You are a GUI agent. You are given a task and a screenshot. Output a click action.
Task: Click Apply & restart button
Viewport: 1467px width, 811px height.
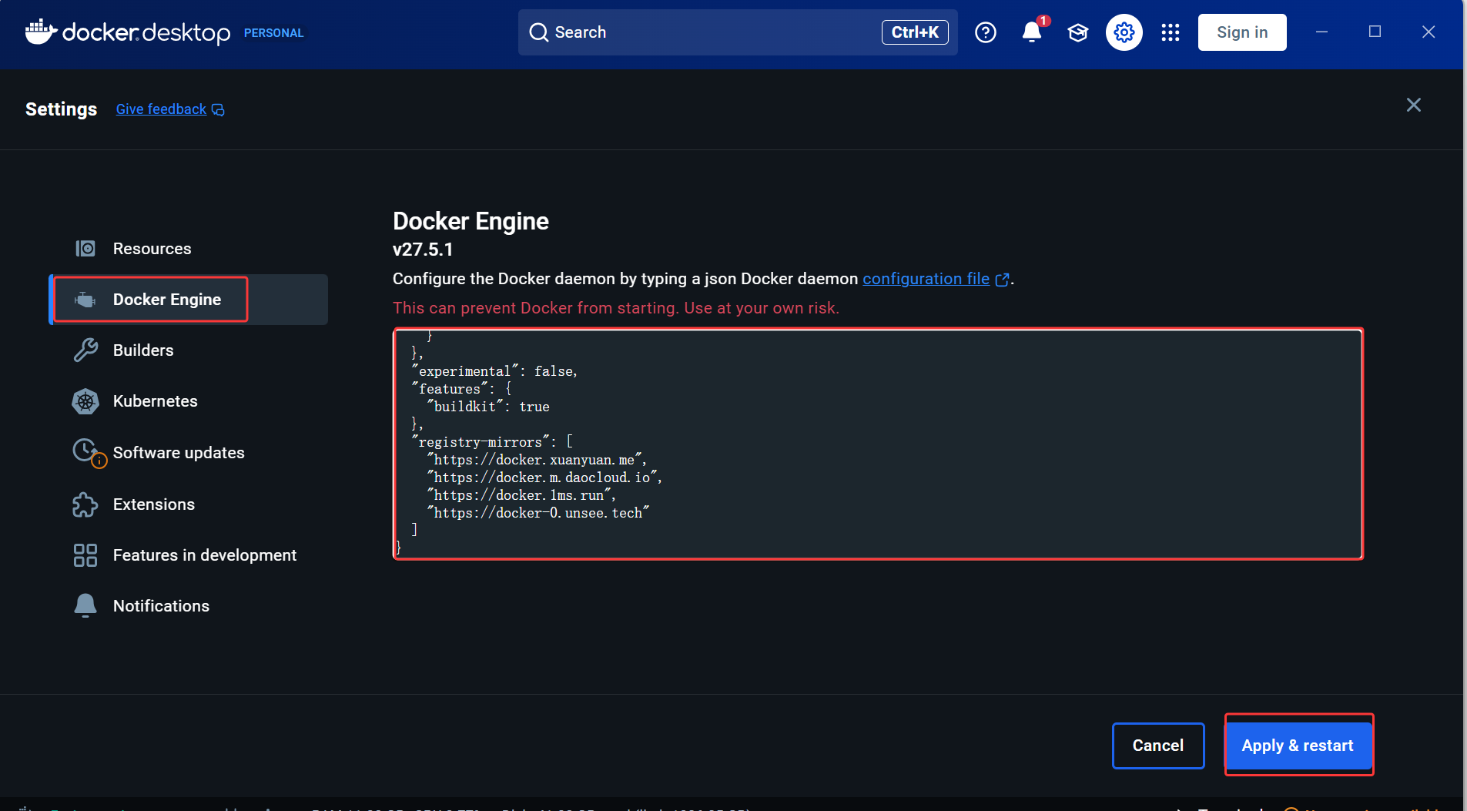pos(1298,746)
